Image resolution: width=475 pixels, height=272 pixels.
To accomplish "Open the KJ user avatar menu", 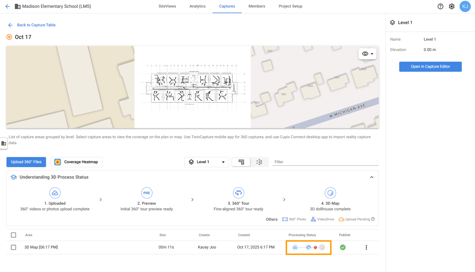I will 465,6.
